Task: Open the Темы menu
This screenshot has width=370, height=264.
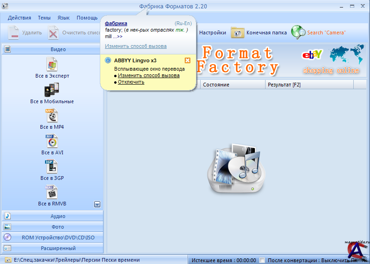Action: (44, 18)
